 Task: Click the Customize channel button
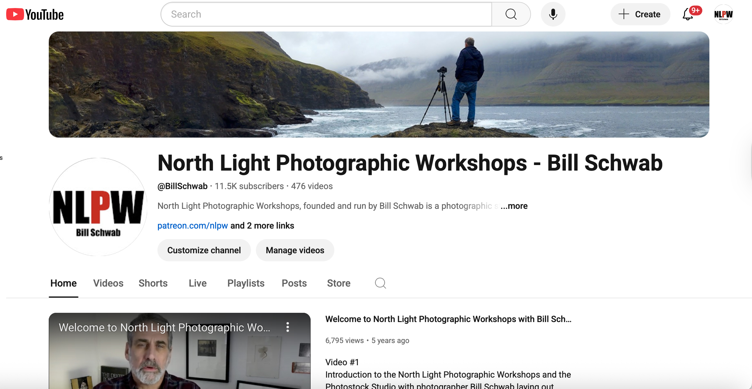point(204,250)
